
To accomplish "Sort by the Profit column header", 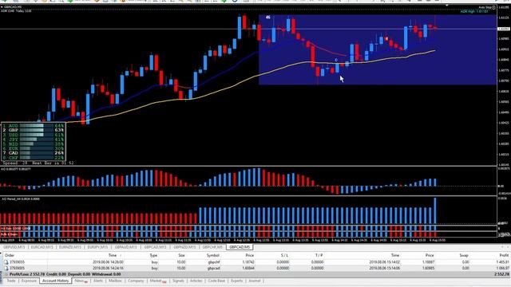I will 504,255.
